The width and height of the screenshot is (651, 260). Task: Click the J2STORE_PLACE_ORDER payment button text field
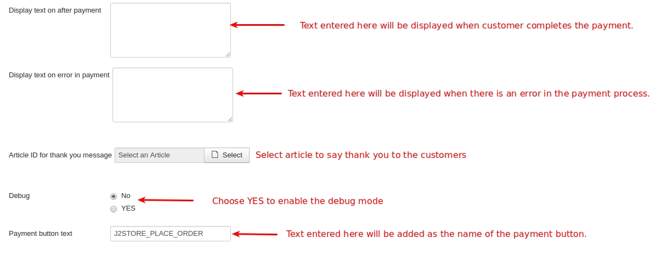coord(171,234)
